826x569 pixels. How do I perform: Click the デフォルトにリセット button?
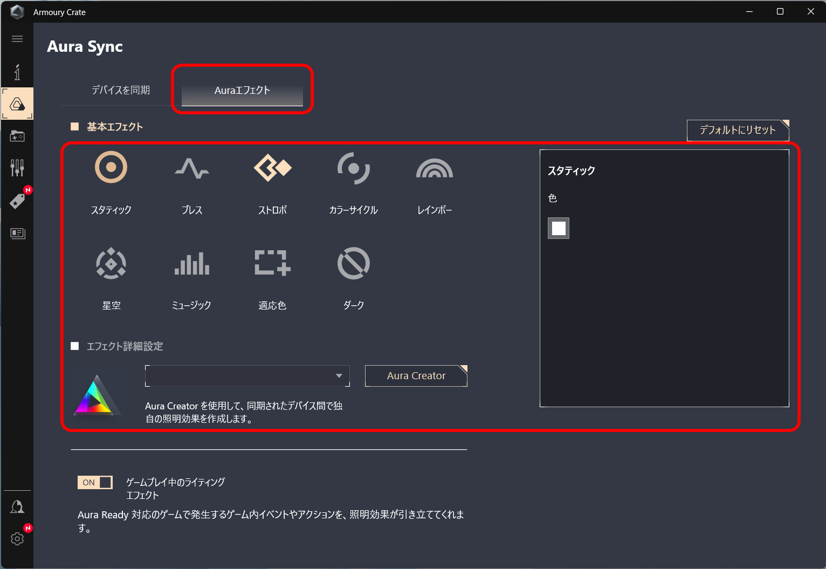(x=738, y=130)
